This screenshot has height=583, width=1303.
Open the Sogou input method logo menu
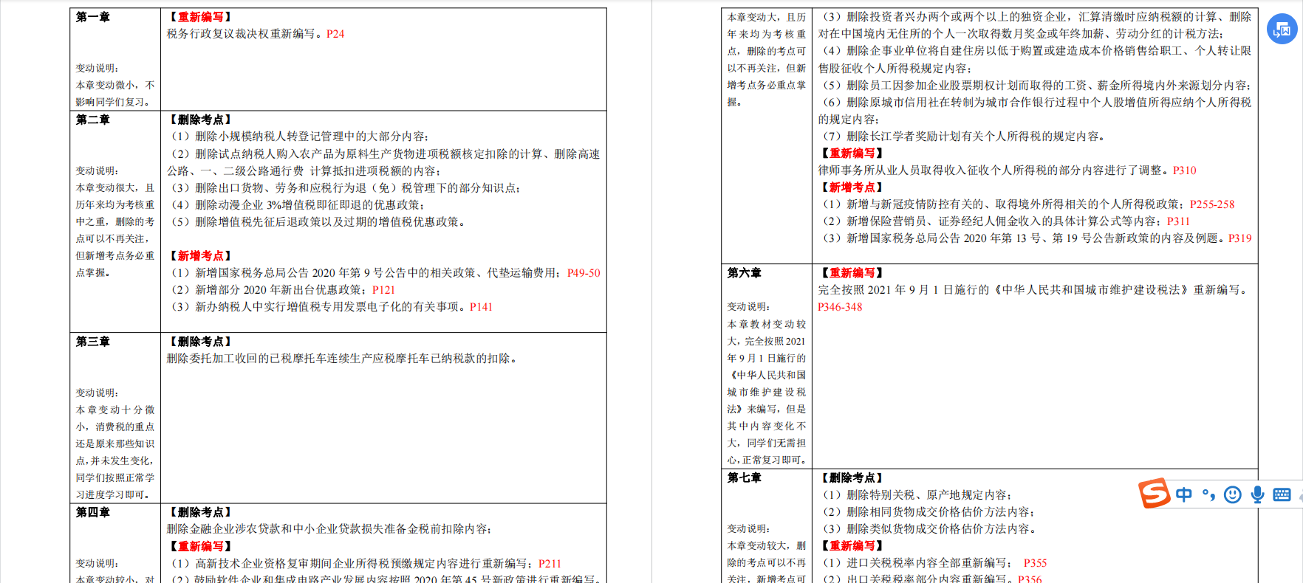(1154, 494)
